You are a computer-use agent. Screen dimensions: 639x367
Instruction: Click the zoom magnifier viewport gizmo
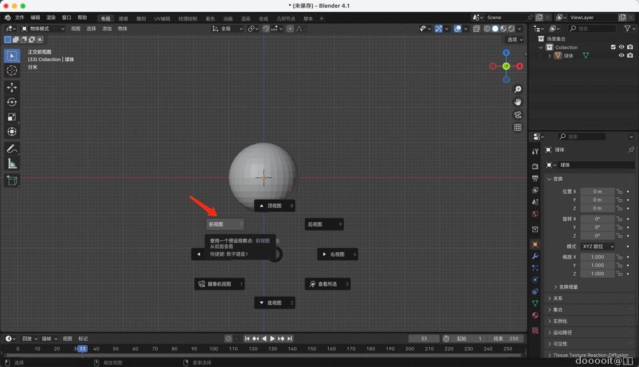pyautogui.click(x=518, y=89)
